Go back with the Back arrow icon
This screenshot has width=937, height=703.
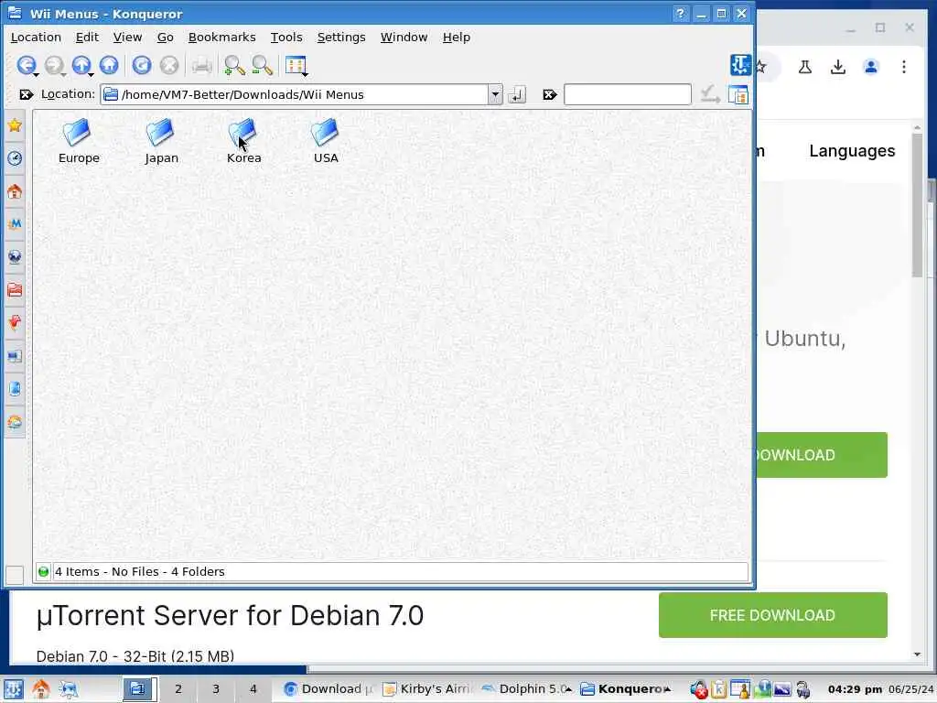(26, 65)
